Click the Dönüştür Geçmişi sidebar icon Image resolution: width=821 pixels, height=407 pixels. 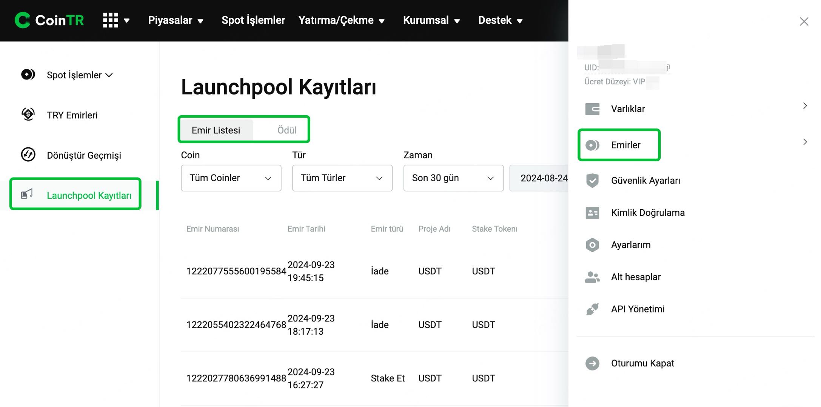coord(28,155)
